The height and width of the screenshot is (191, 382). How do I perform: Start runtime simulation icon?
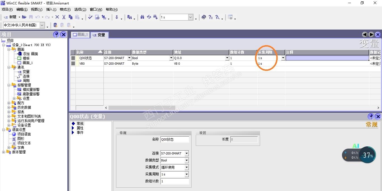click(x=97, y=17)
